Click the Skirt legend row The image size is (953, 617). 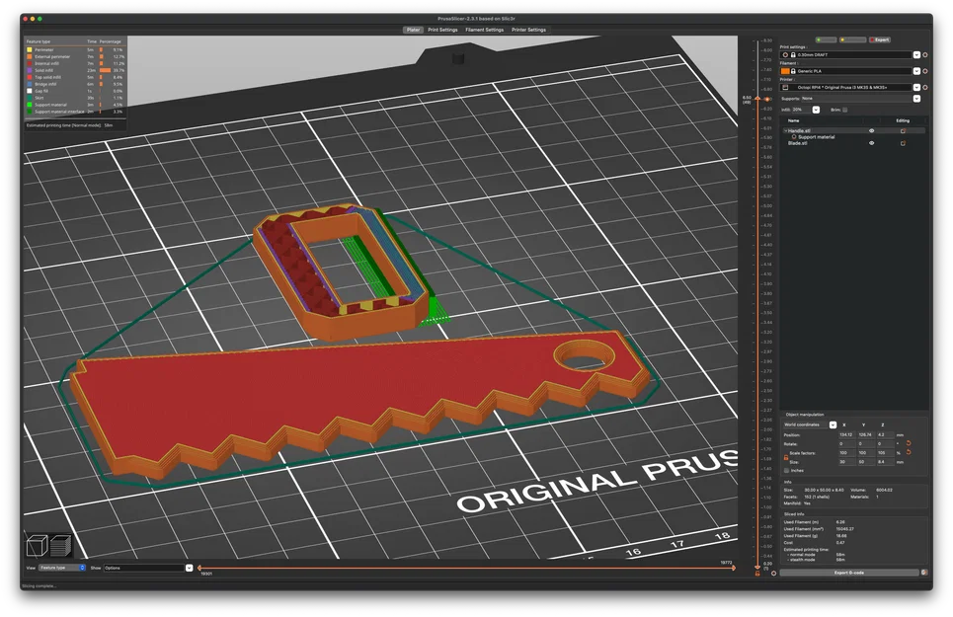(75, 98)
